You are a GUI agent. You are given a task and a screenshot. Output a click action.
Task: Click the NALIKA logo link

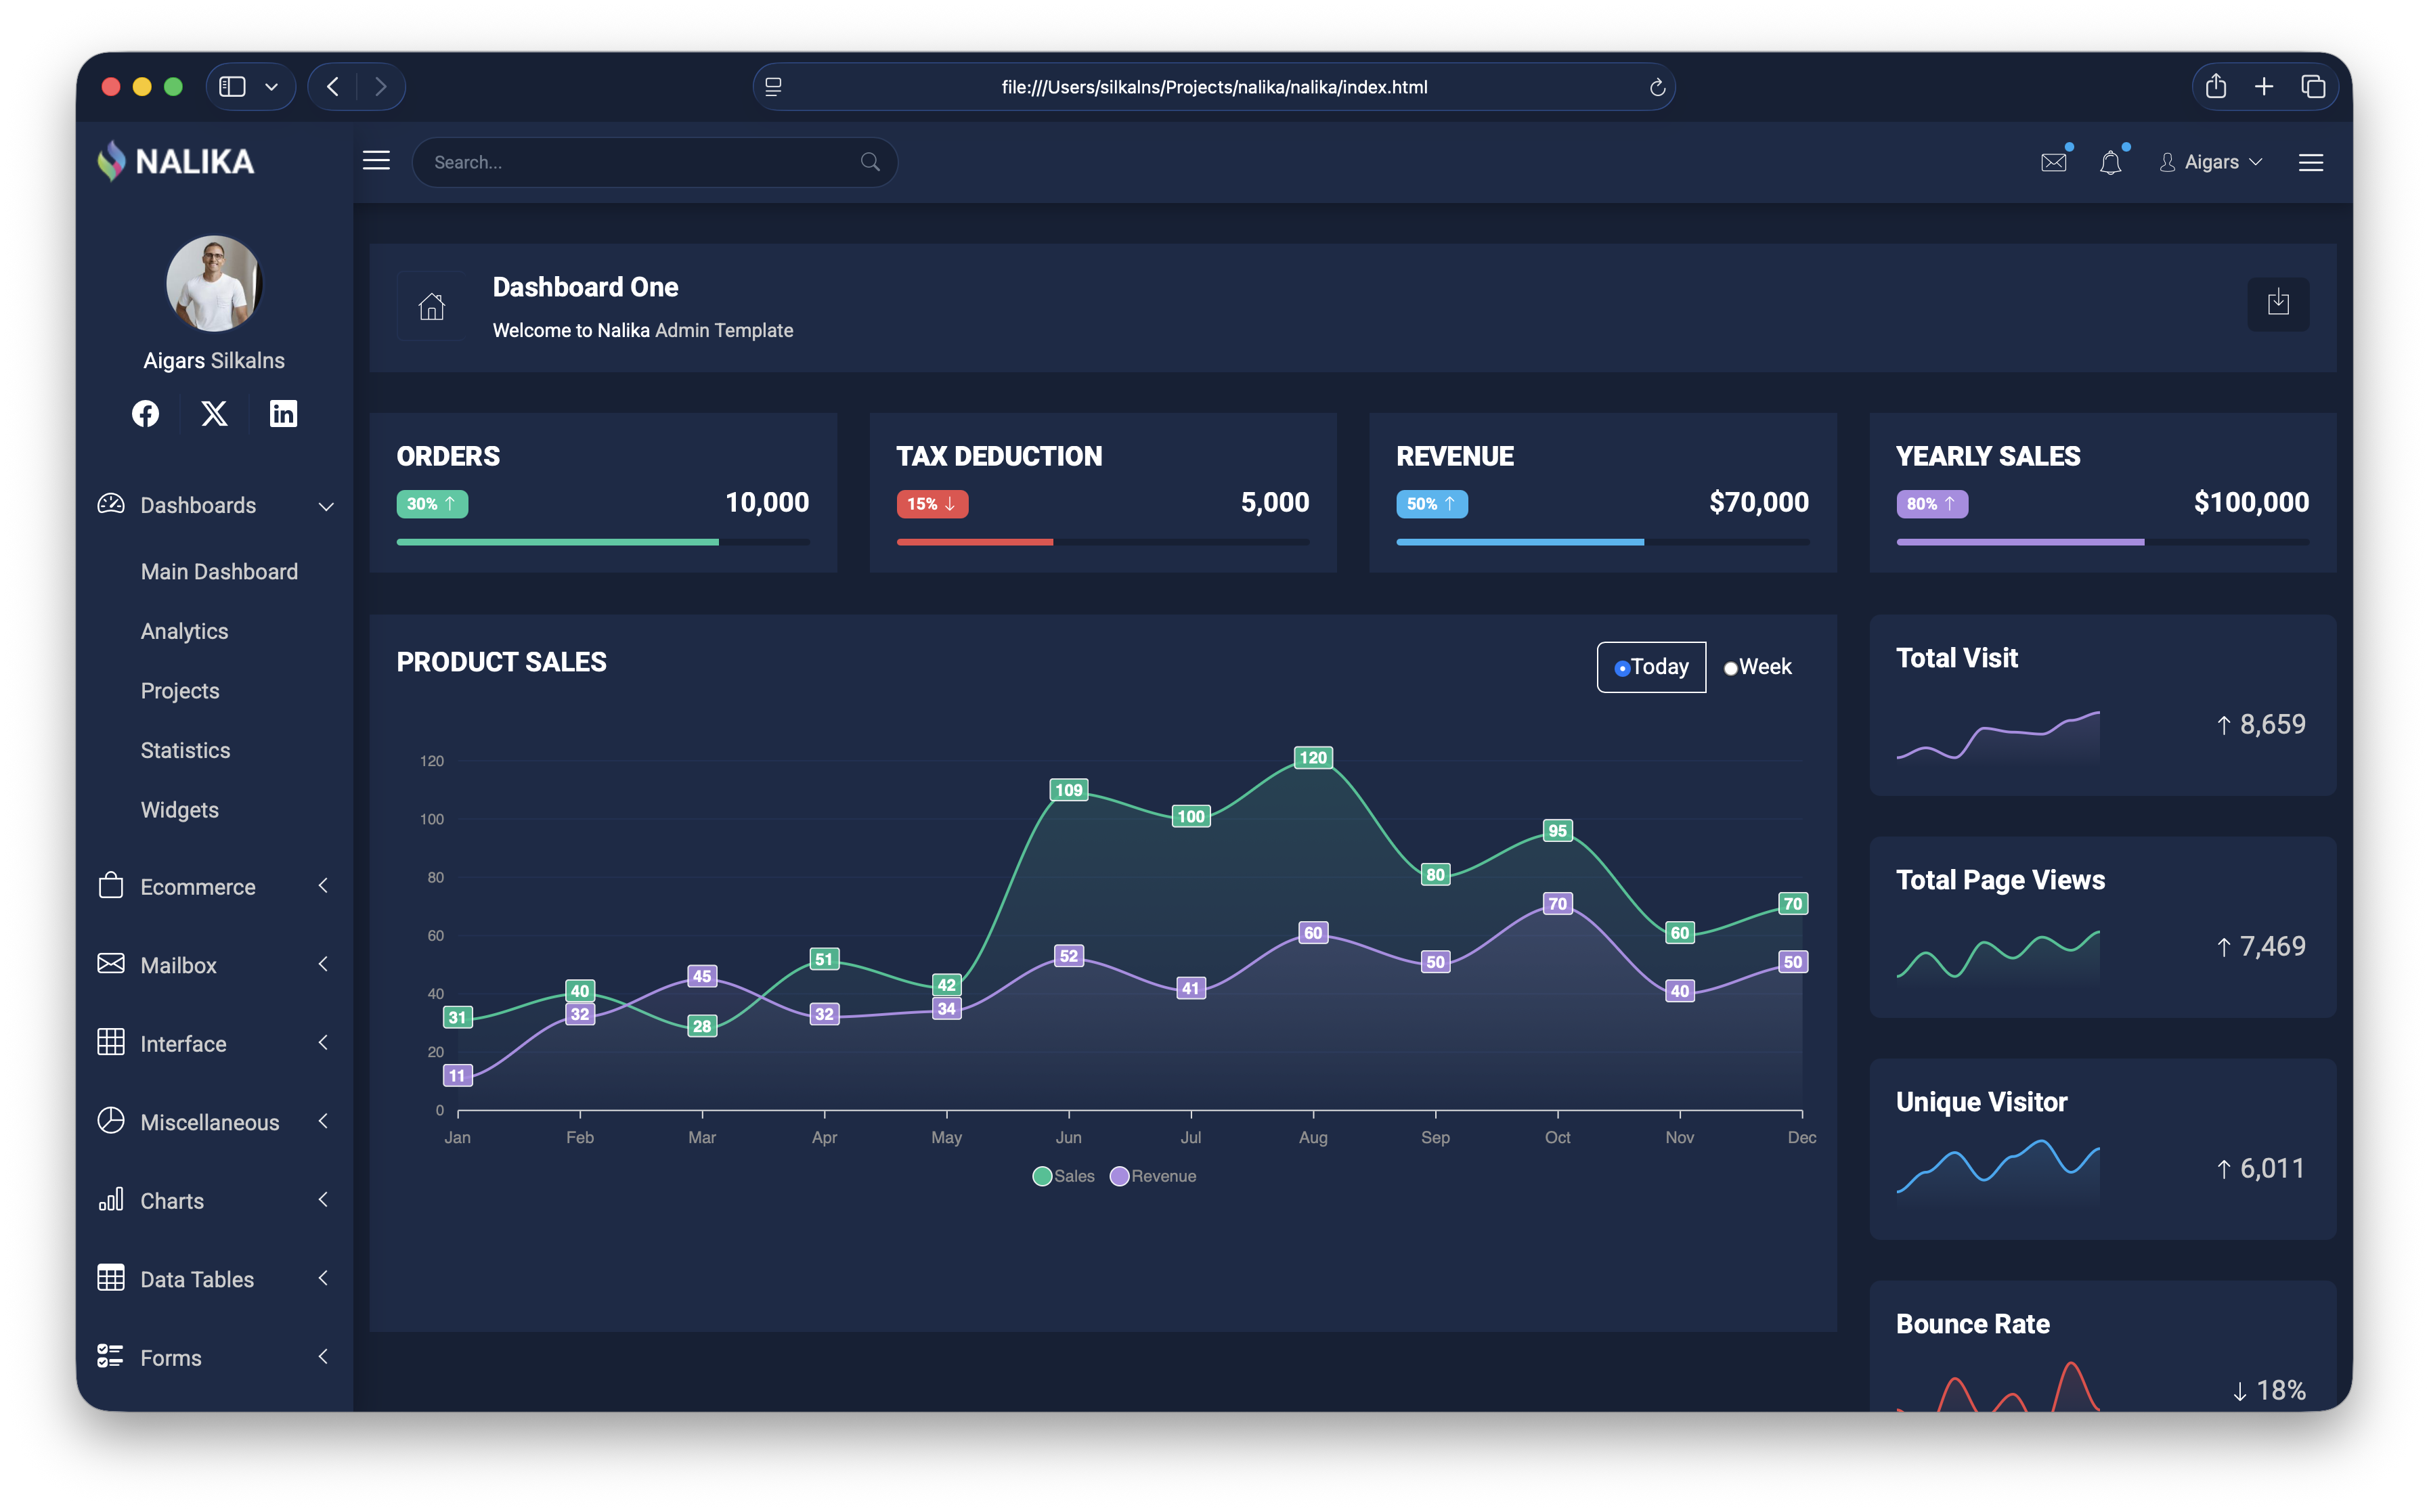(177, 161)
